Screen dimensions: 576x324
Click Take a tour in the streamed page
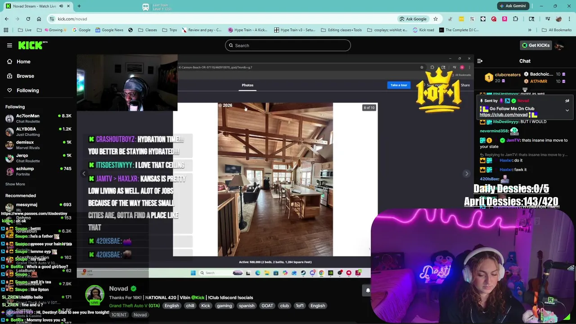coord(399,85)
